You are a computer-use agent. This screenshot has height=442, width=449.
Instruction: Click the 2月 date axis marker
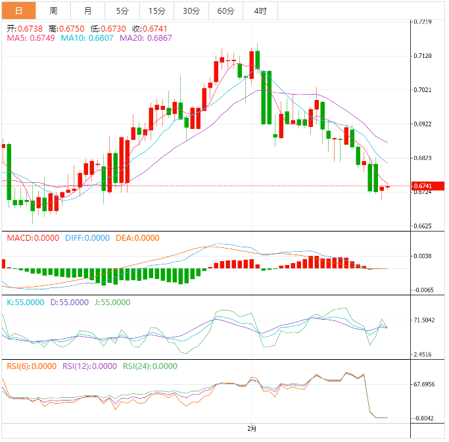click(x=252, y=429)
